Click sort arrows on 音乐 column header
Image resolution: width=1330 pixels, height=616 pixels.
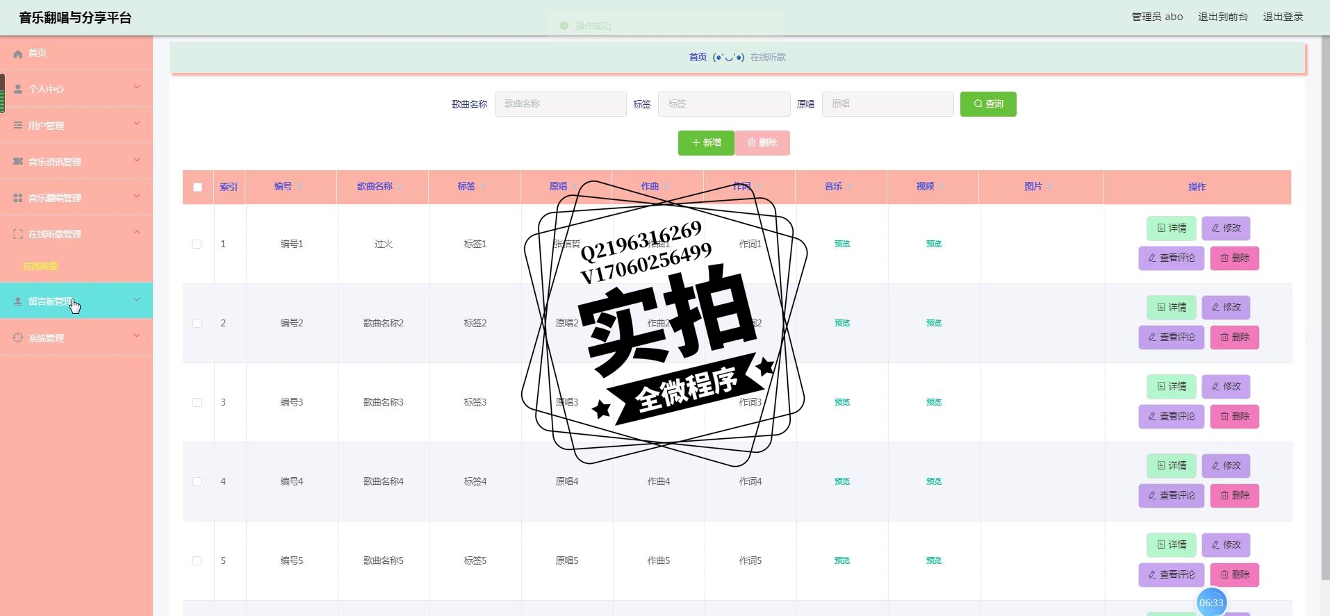pos(850,187)
